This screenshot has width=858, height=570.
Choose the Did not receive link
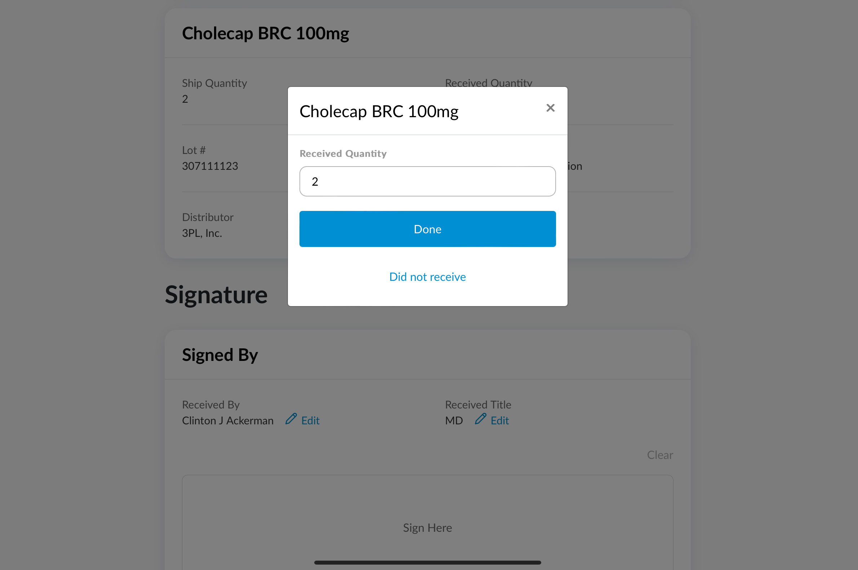(427, 277)
